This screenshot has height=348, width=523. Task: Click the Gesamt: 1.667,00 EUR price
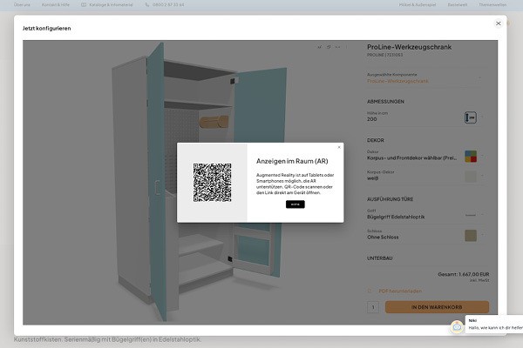[464, 274]
